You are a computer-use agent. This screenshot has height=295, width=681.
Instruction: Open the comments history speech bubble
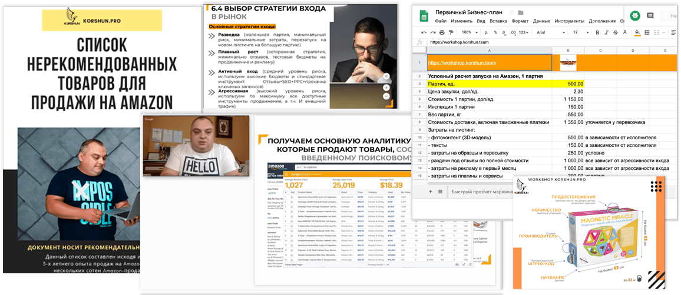click(x=650, y=16)
